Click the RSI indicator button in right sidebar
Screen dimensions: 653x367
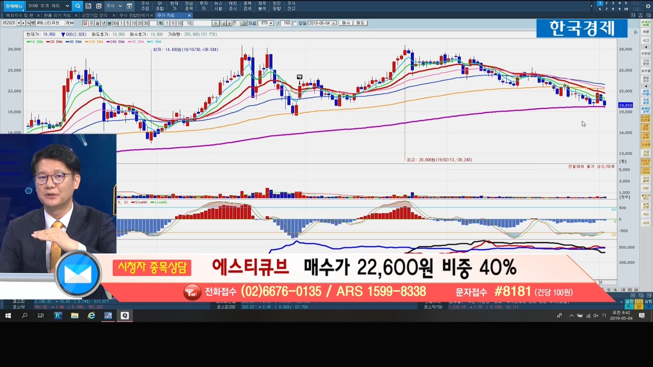click(x=645, y=214)
